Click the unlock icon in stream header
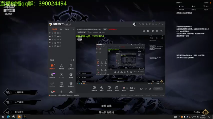The height and width of the screenshot is (119, 213). pos(148,31)
